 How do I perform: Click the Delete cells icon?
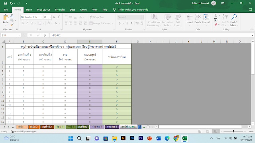tap(198, 17)
